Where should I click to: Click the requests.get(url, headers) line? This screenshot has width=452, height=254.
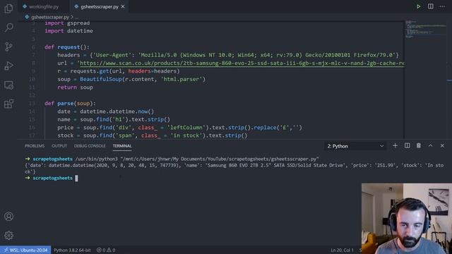(x=119, y=71)
